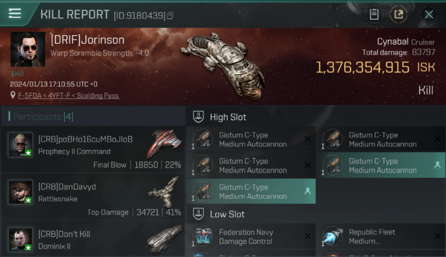Copy the kill report ID icon
The image size is (446, 257).
170,15
